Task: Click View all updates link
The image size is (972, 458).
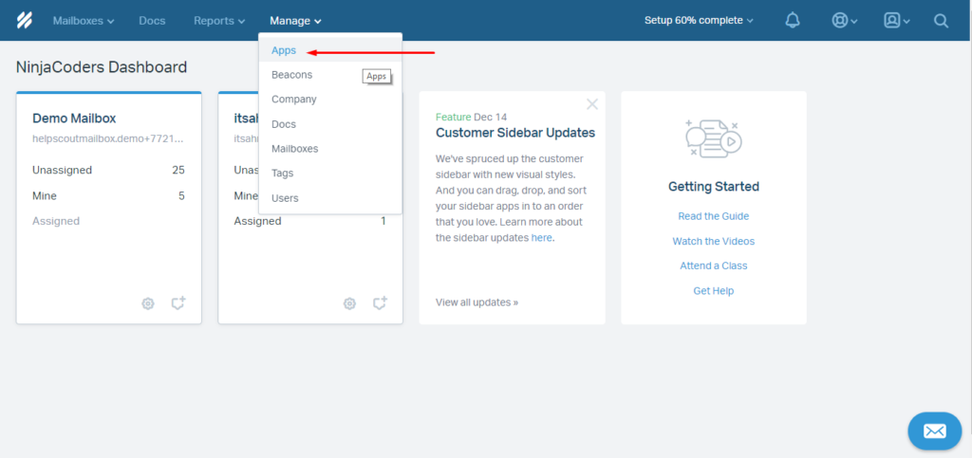Action: click(x=477, y=302)
